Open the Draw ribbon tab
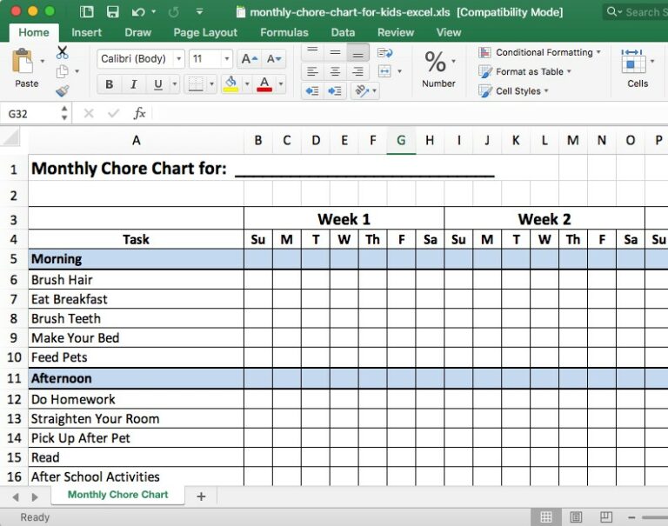The height and width of the screenshot is (526, 668). (x=137, y=32)
